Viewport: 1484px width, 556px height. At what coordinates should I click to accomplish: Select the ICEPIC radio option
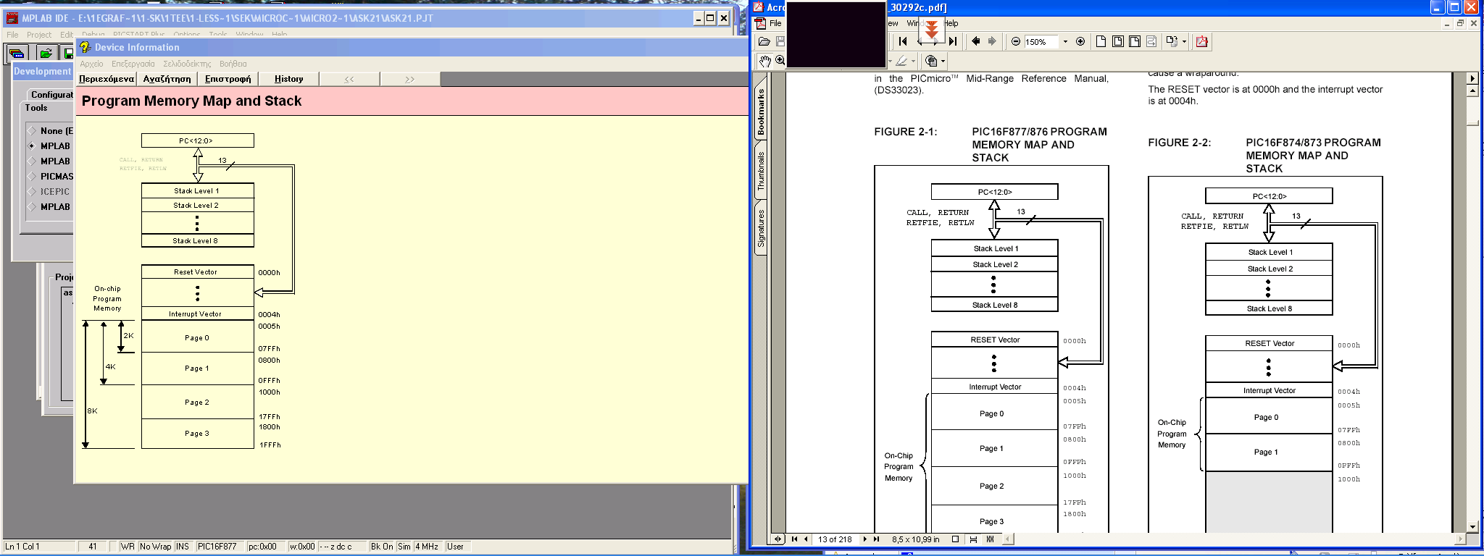coord(32,192)
